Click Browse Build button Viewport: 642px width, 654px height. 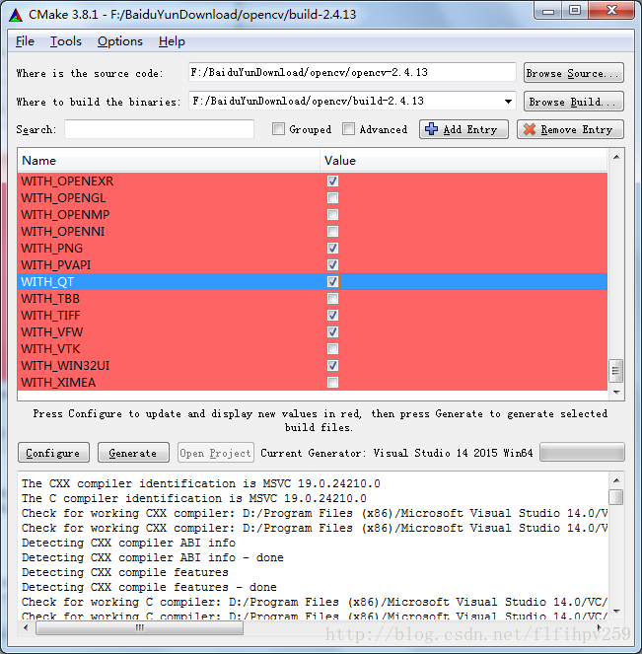574,102
